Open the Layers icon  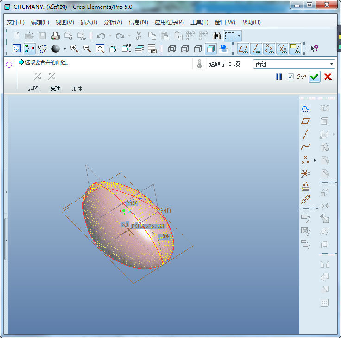point(139,49)
